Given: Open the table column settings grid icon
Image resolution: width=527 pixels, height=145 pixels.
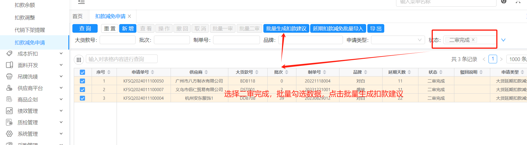Looking at the screenshot, I should (x=79, y=60).
